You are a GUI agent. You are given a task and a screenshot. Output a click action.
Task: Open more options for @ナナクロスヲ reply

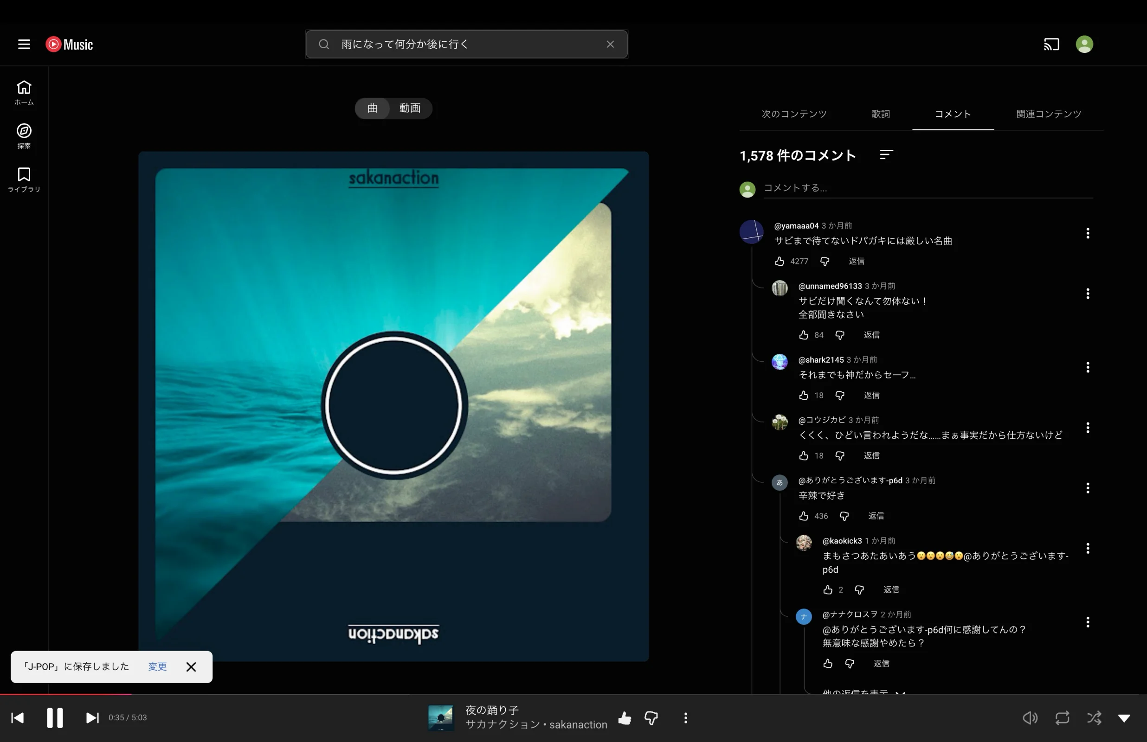[x=1088, y=622]
